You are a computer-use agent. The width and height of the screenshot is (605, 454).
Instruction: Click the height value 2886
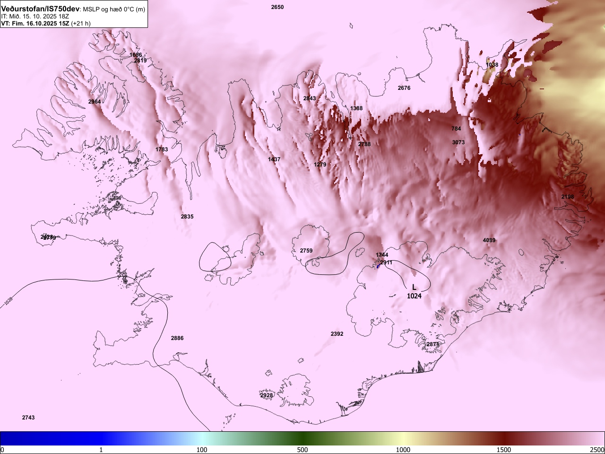tap(177, 338)
